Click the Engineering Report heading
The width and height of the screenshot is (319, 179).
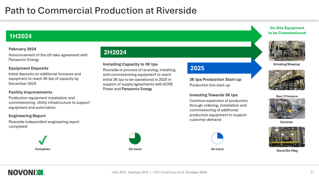point(27,116)
